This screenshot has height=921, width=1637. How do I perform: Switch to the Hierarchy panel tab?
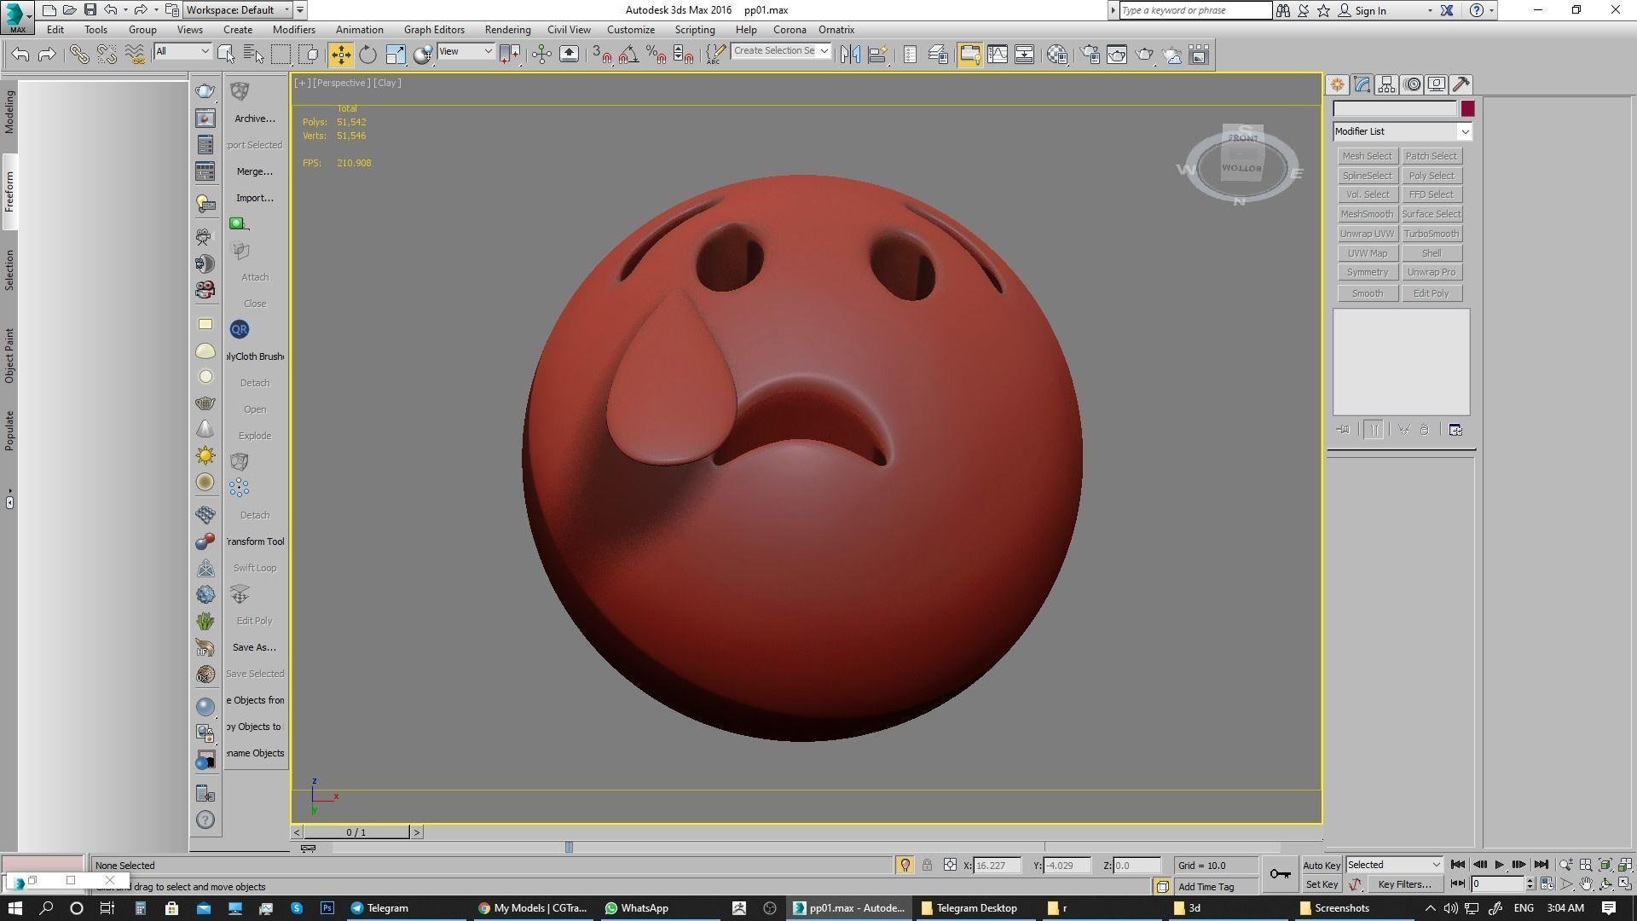(x=1386, y=84)
